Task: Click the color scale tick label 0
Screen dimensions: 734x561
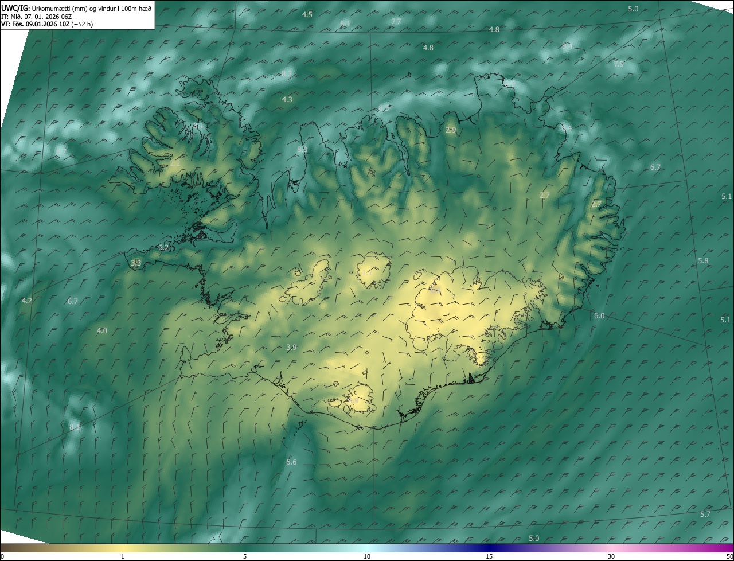Action: point(2,556)
